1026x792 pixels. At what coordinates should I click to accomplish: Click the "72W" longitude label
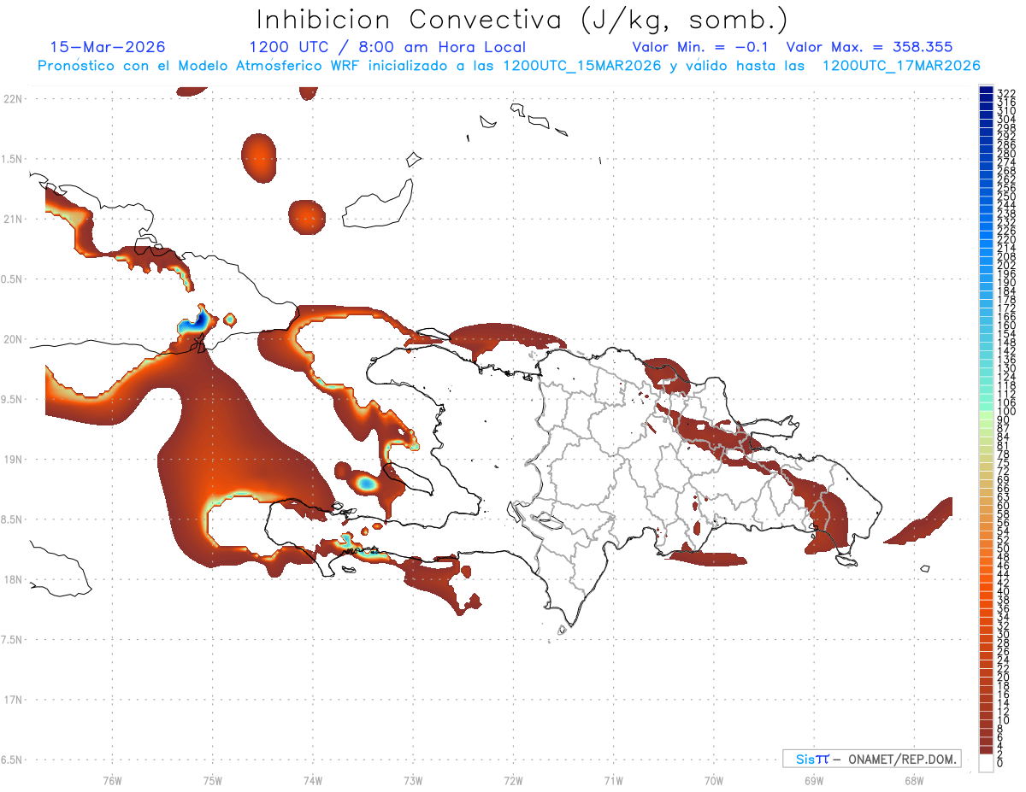[x=513, y=780]
